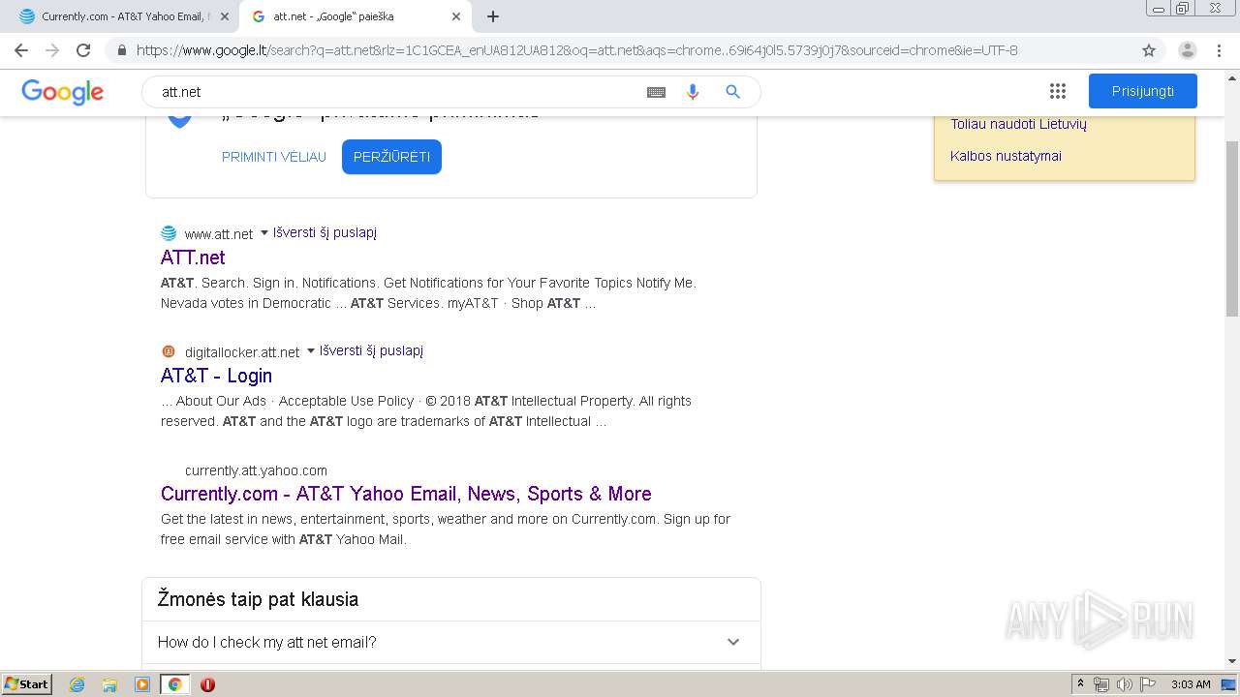The image size is (1240, 697).
Task: Expand 'How do I check my att net email?'
Action: (x=450, y=642)
